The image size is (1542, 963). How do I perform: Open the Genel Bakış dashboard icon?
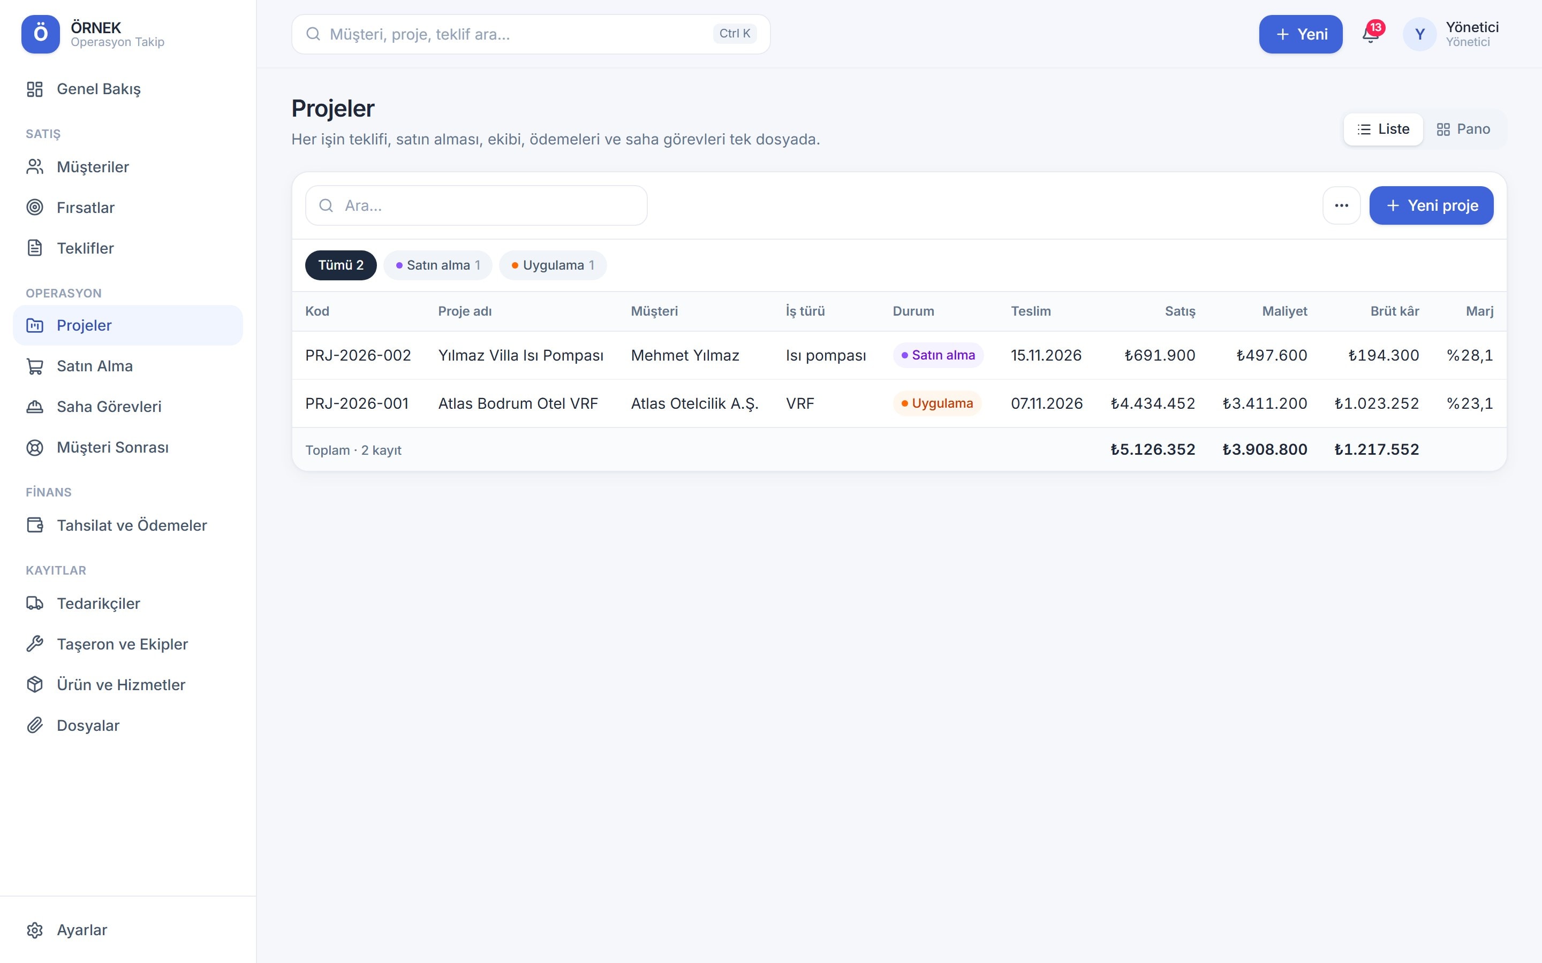pos(34,89)
